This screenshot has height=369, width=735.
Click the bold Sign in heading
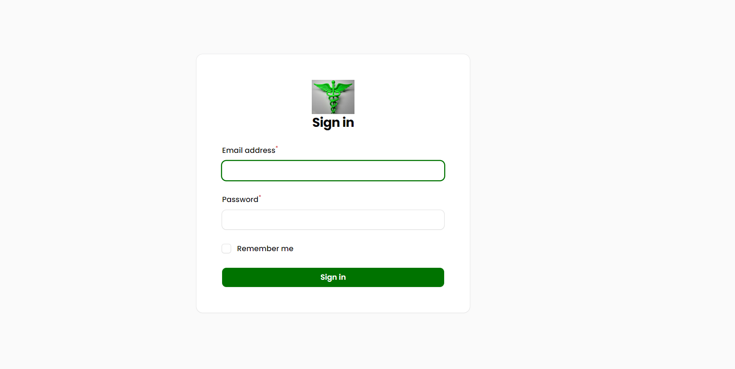pos(333,123)
